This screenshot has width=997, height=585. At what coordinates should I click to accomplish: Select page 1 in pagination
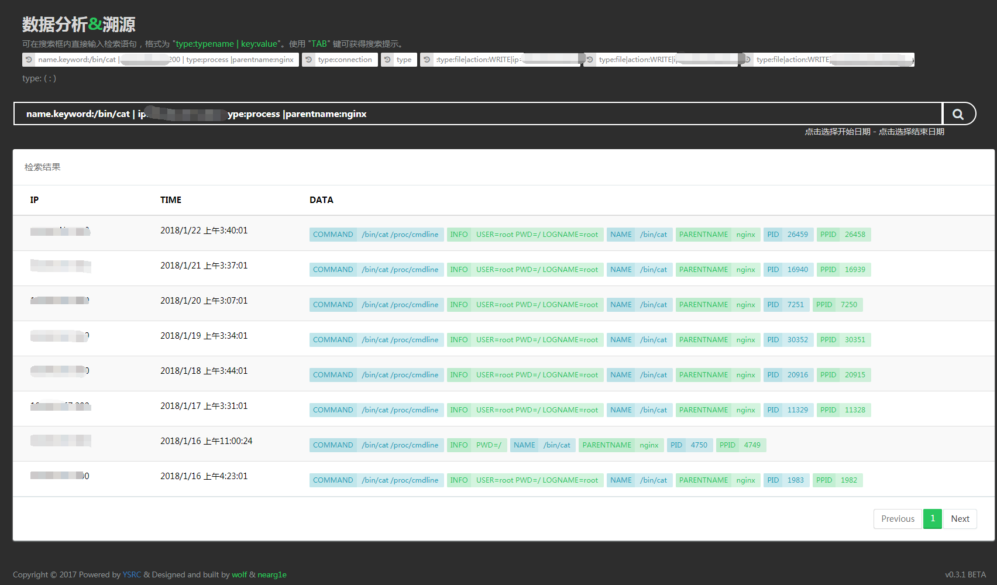[933, 519]
